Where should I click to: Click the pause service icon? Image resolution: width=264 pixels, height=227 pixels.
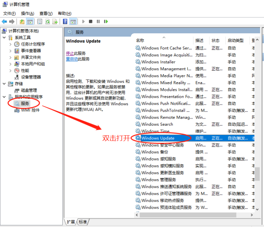98,22
